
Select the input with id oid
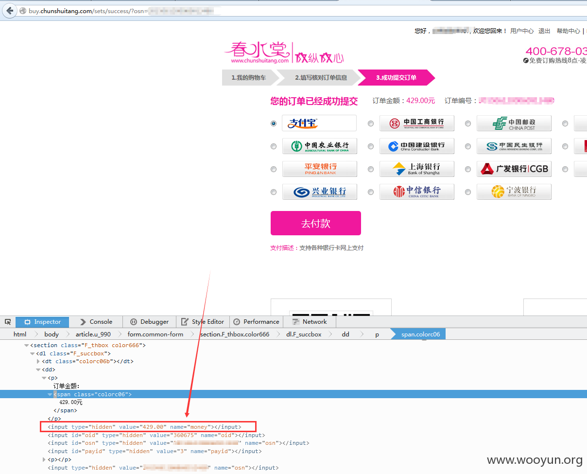click(x=156, y=435)
